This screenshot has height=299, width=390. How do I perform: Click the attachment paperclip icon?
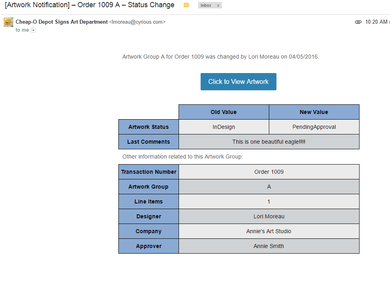[358, 22]
